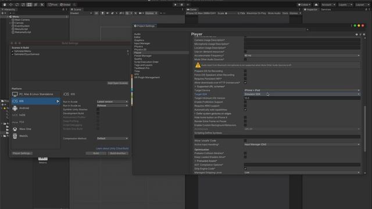Screen dimensions: 372x209
Task: Select Quality in Project Settings list
Action: pos(138,59)
